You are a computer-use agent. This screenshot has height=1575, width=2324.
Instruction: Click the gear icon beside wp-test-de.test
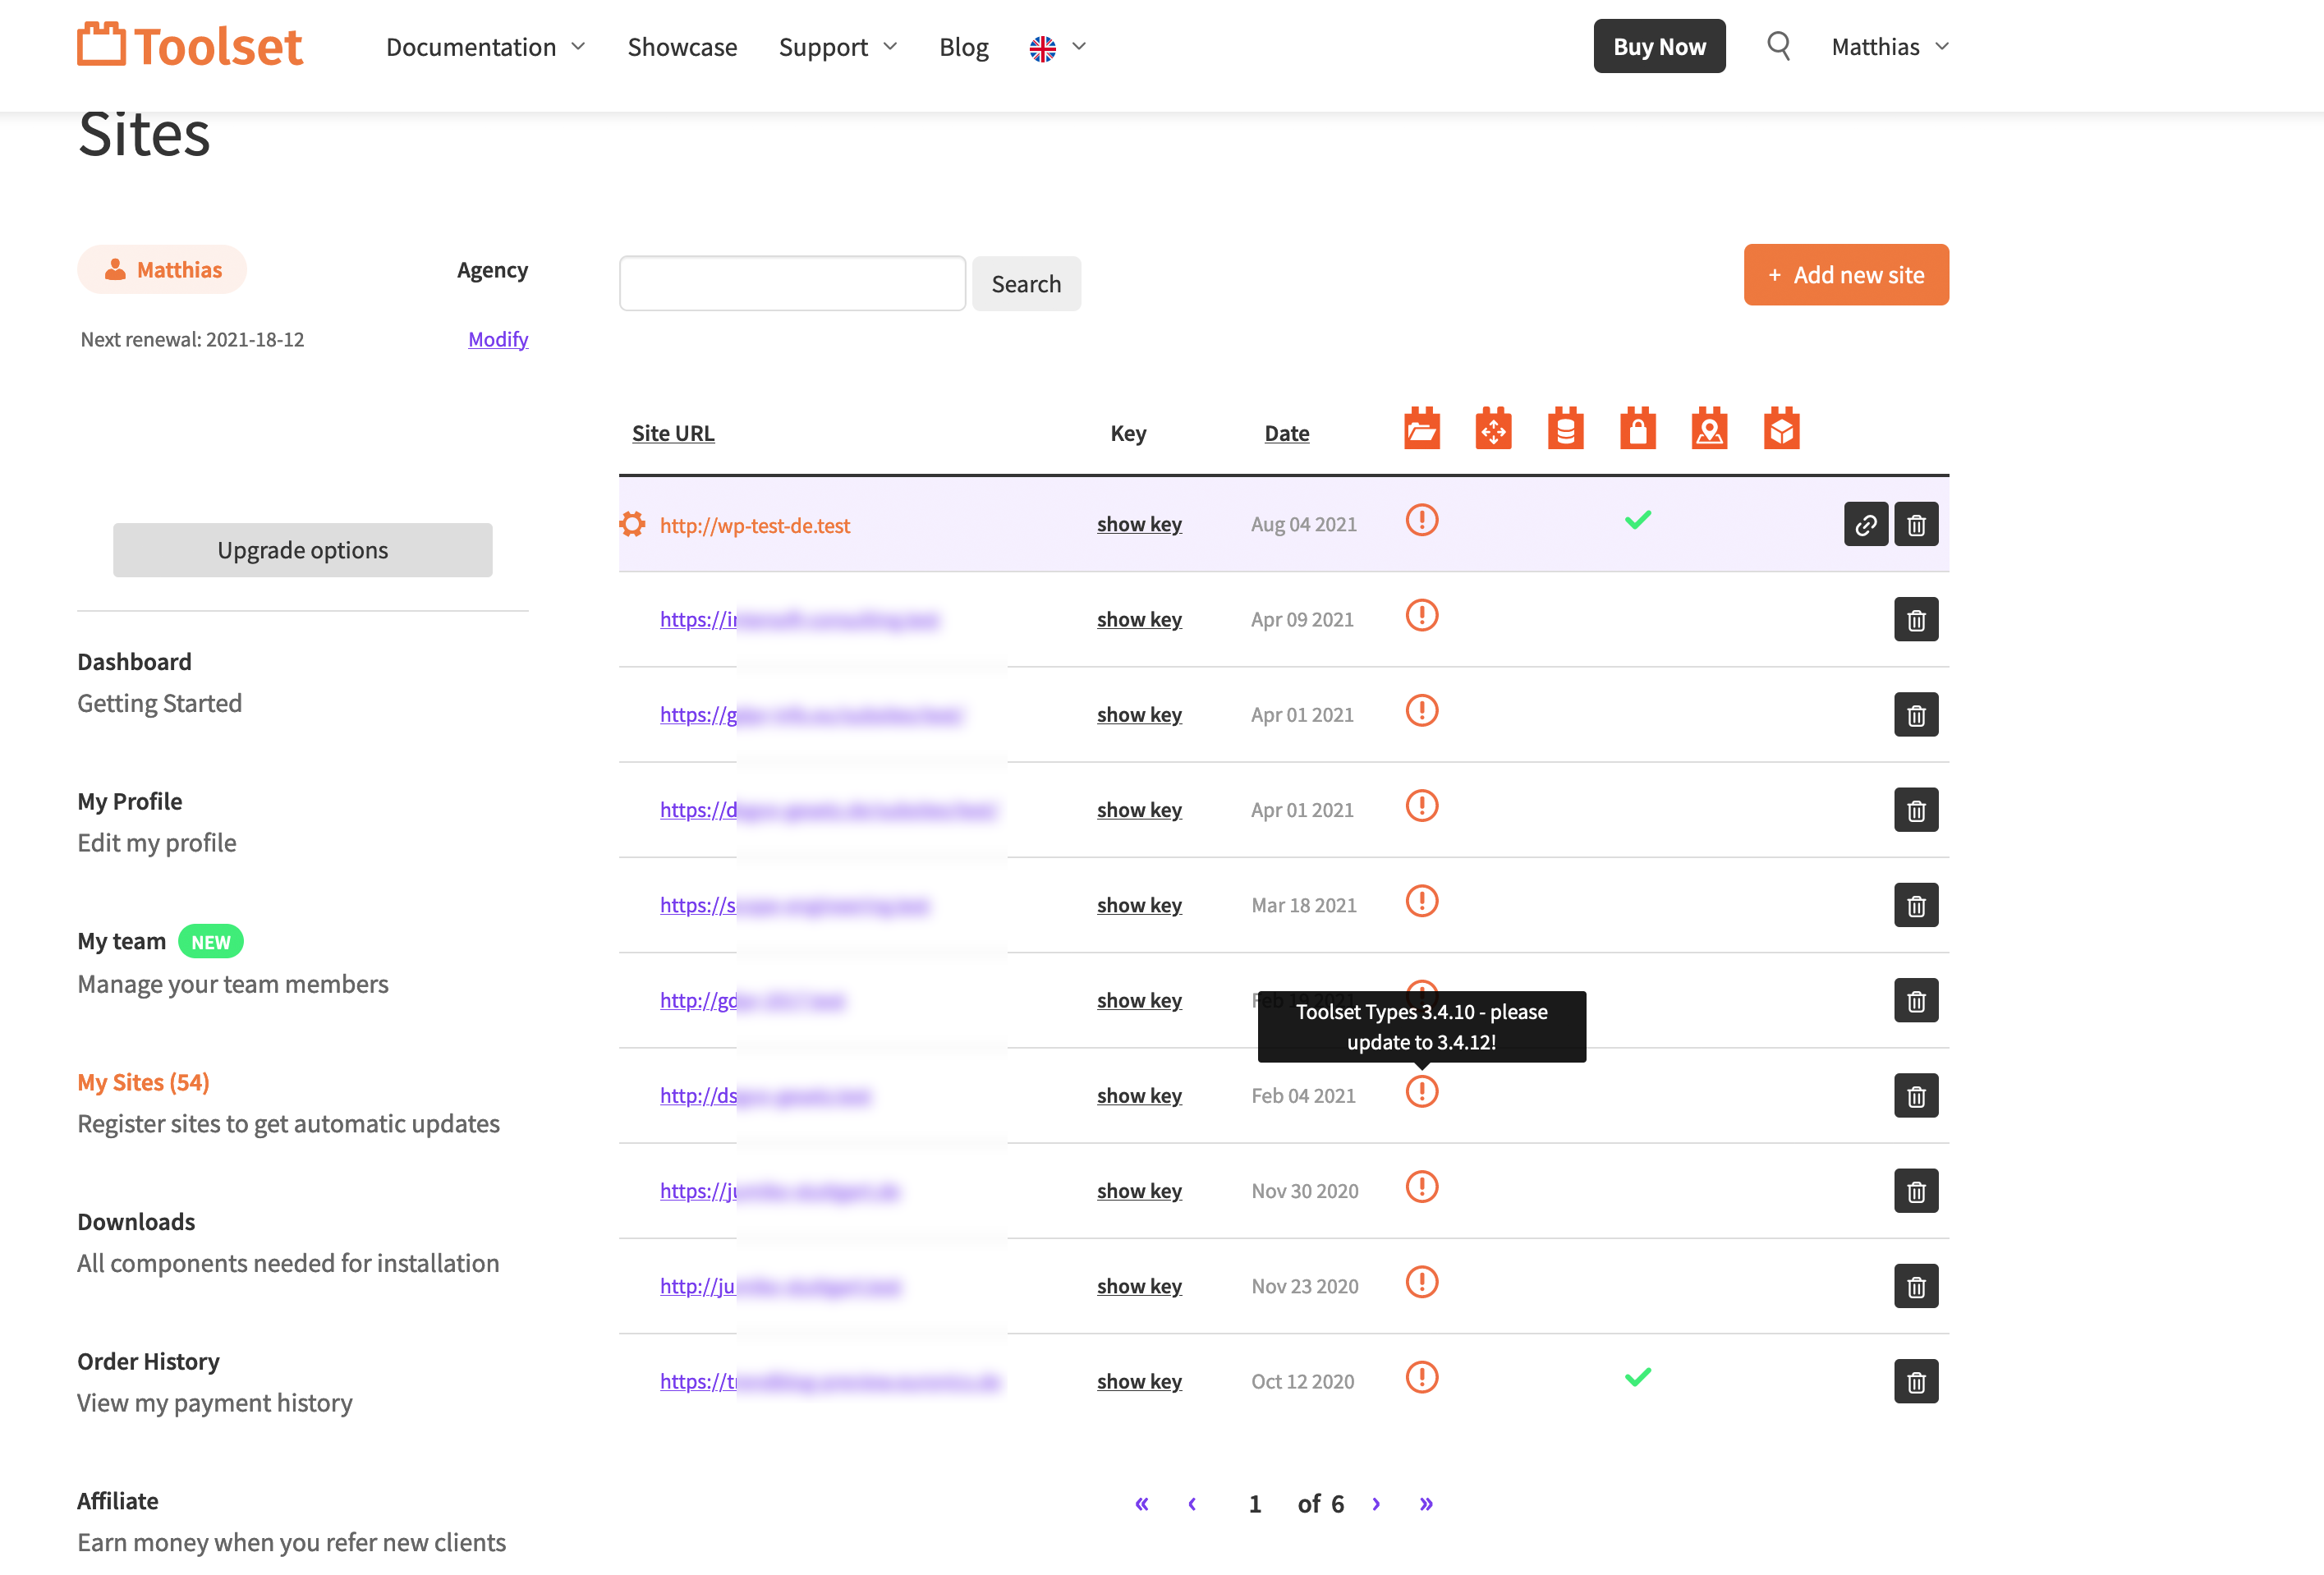tap(632, 524)
